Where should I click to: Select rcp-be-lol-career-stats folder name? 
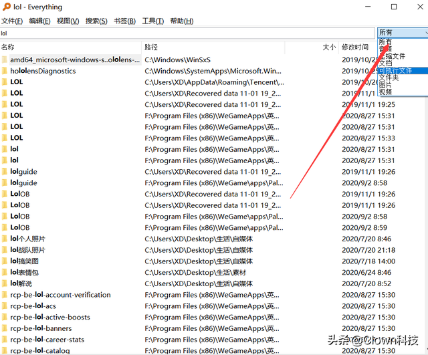point(47,340)
